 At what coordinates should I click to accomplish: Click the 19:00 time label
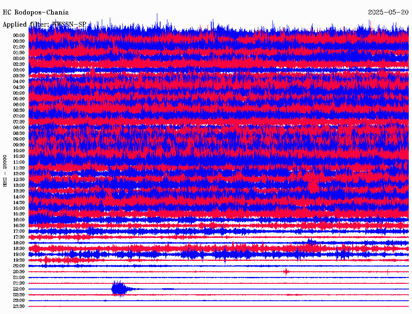click(19, 254)
